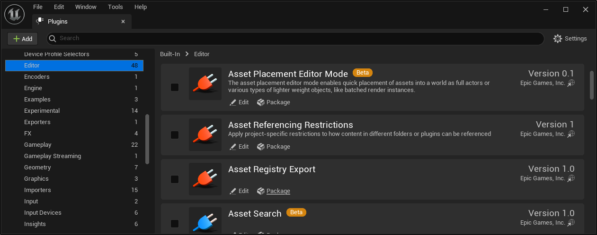Click the Settings gear icon
Viewport: 597px width, 235px height.
558,39
